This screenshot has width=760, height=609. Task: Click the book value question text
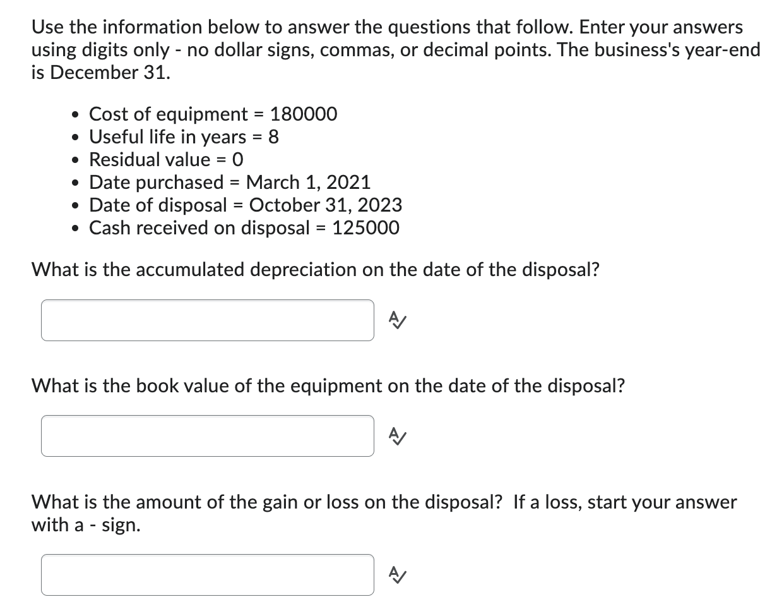328,386
